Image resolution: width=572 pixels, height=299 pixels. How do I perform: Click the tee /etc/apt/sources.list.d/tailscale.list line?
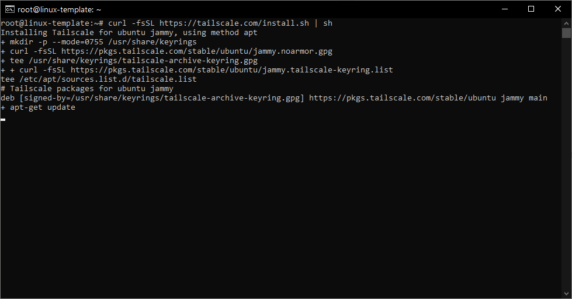point(98,79)
